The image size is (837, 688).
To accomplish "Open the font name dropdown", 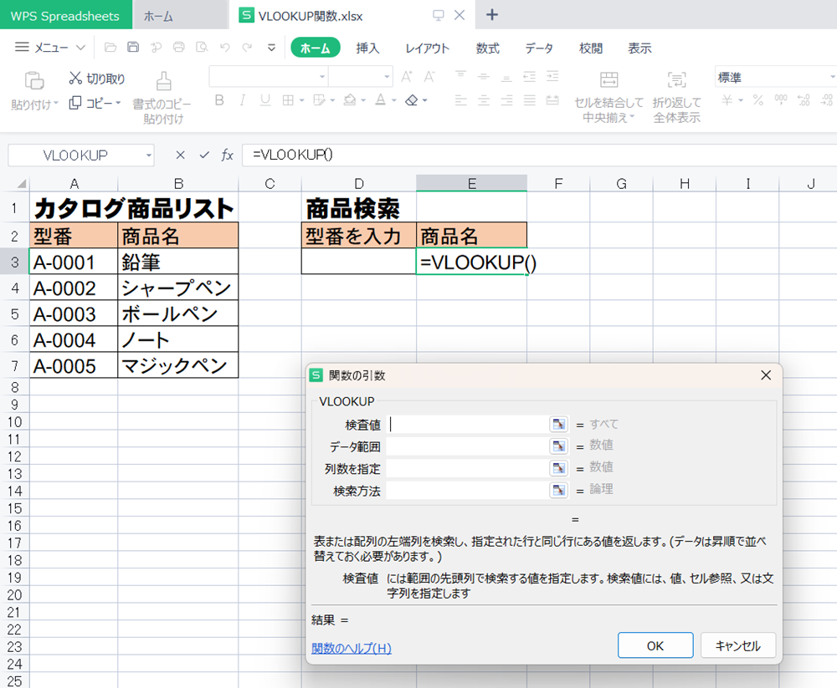I will pos(322,77).
